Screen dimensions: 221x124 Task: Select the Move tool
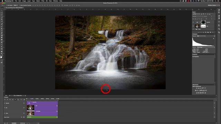click(x=2, y=10)
